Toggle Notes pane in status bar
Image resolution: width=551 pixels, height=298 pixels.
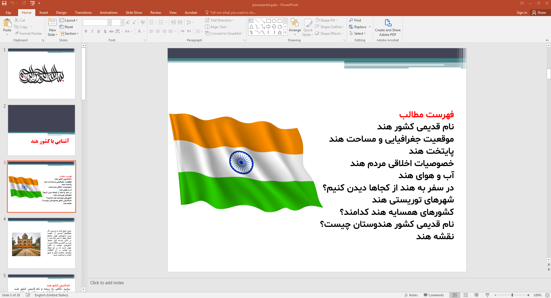(x=411, y=295)
